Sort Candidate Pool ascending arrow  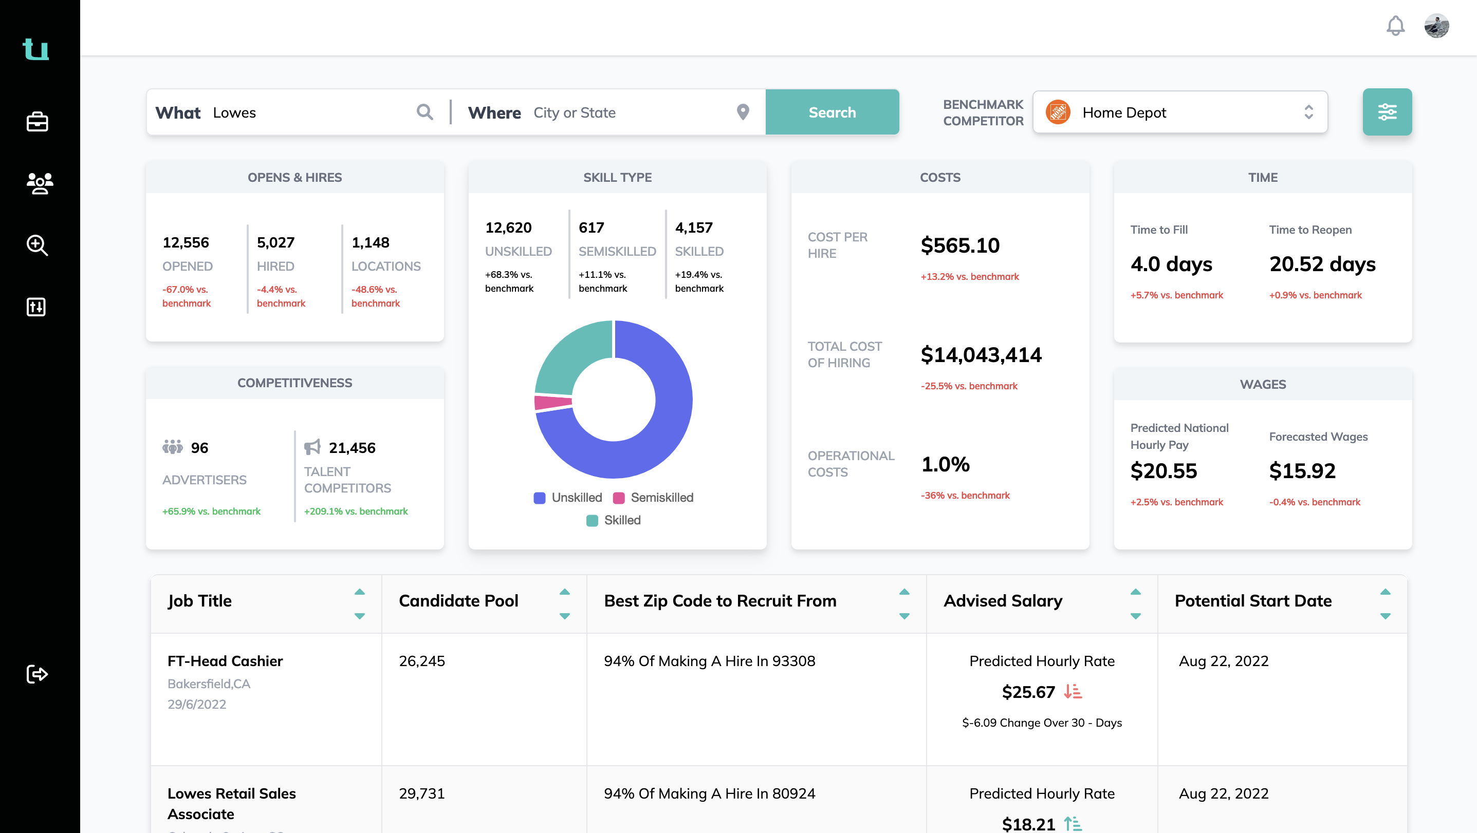click(565, 592)
